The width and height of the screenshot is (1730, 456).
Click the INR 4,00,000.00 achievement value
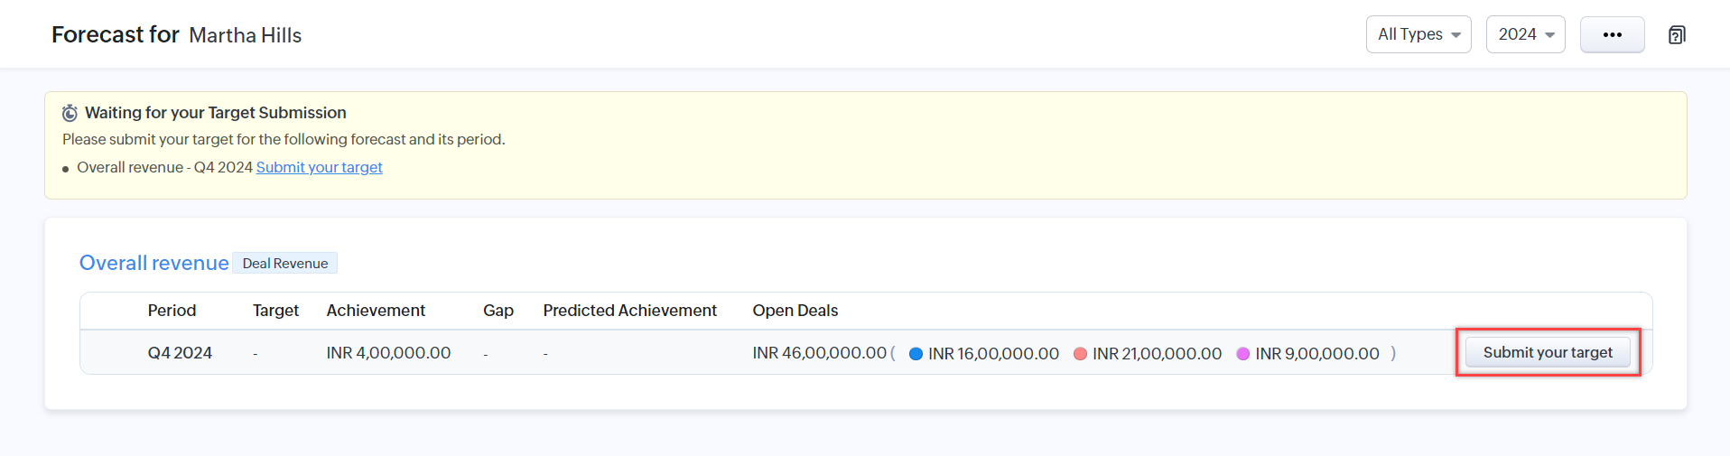[x=388, y=353]
